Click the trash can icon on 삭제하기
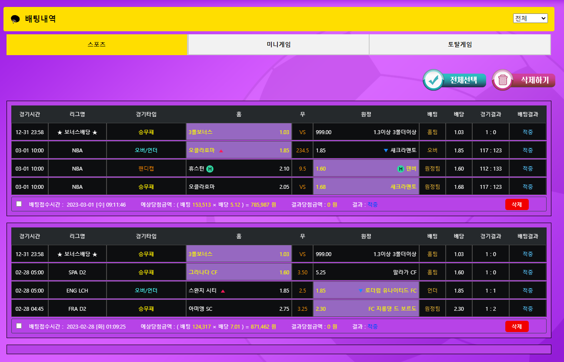 click(x=503, y=80)
